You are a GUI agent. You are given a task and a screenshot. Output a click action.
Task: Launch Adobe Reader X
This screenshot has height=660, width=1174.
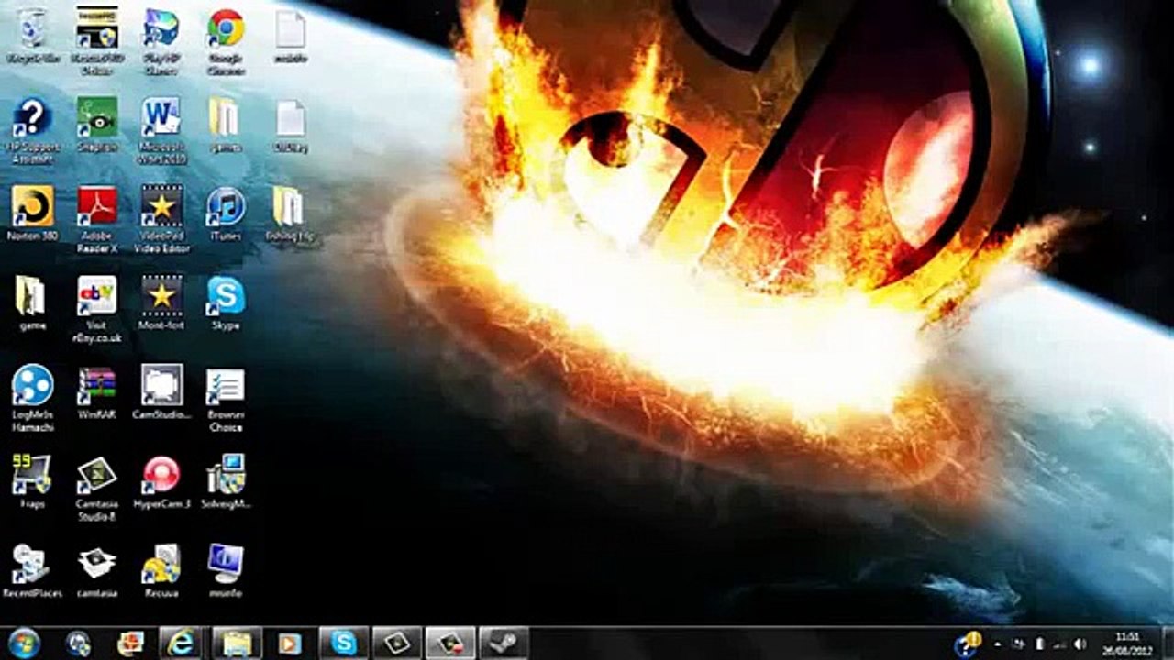[97, 220]
